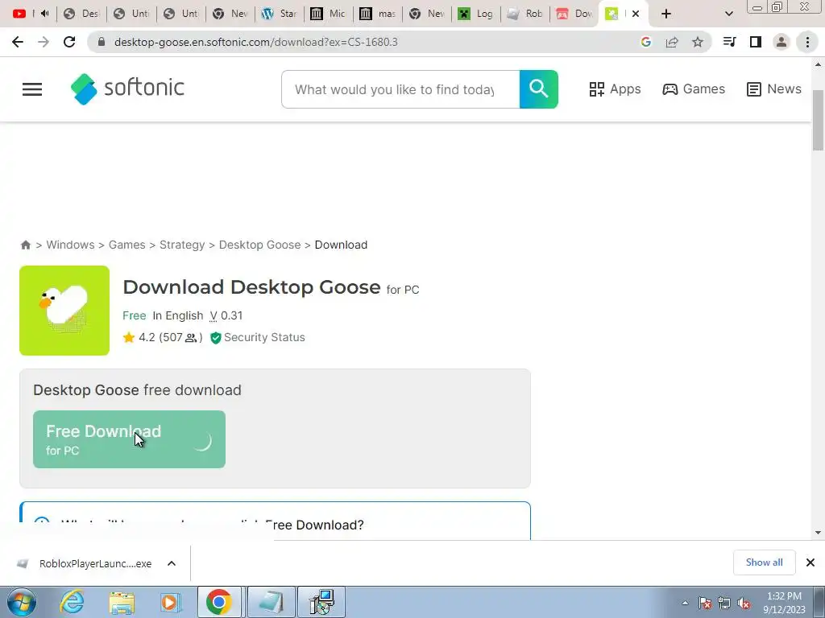
Task: Click the home icon in the breadcrumb
Action: (x=25, y=245)
